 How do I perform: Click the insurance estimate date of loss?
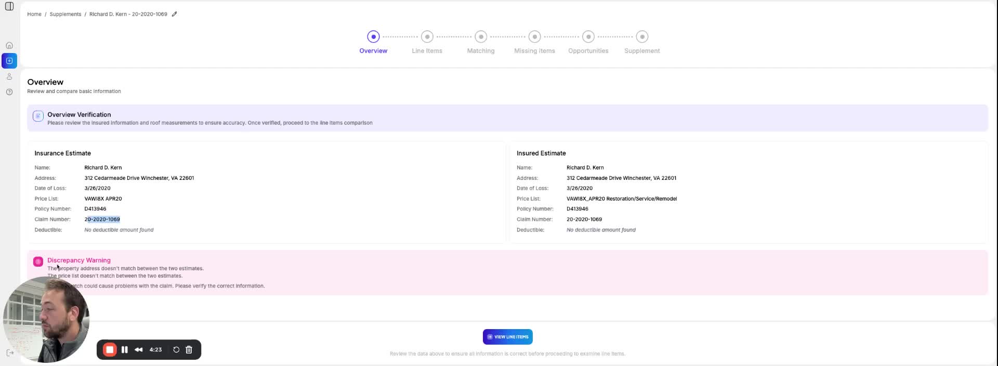[x=97, y=188]
